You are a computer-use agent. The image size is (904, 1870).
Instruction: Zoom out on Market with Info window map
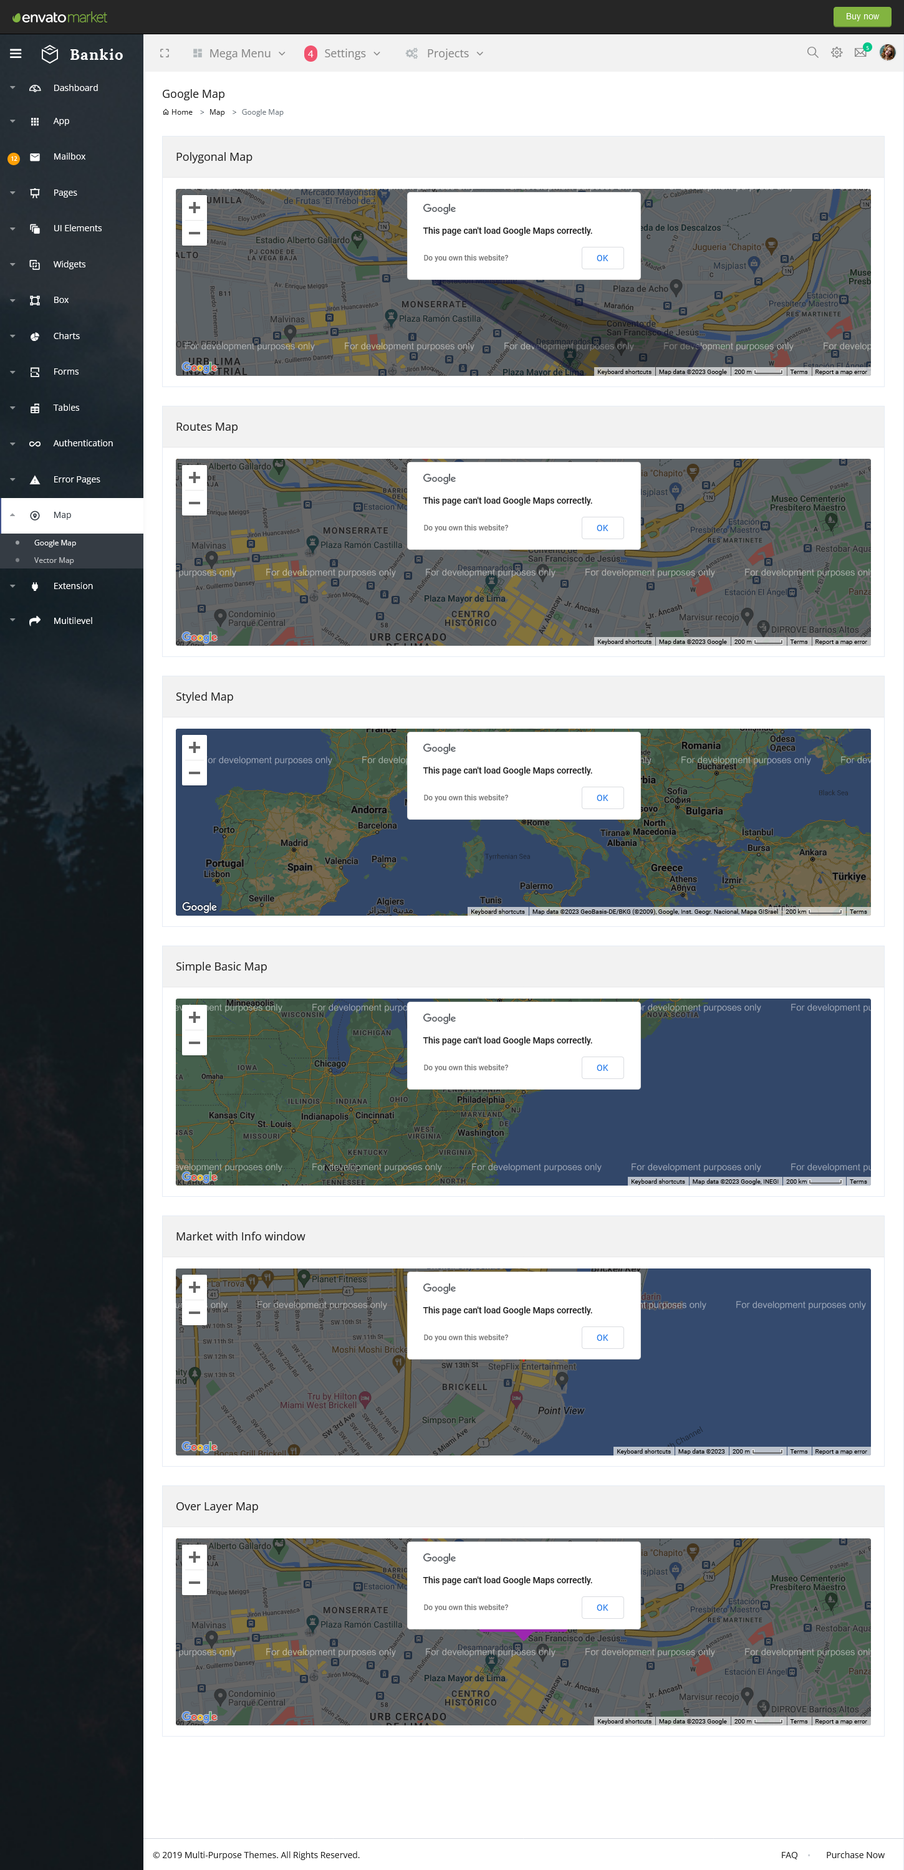pyautogui.click(x=194, y=1313)
